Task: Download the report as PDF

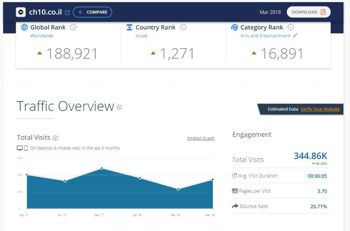Action: 308,12
